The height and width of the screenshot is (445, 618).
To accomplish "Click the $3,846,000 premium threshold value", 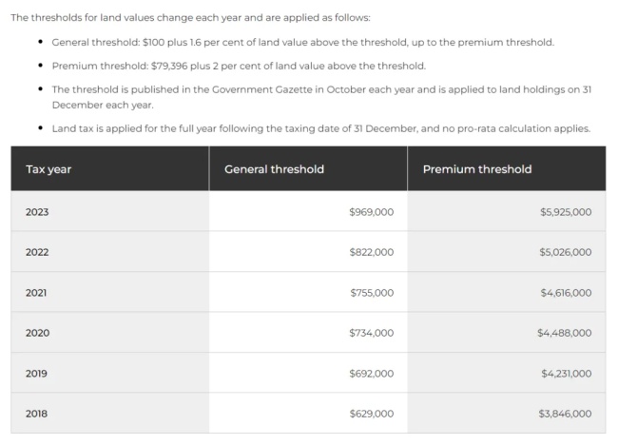I will pyautogui.click(x=565, y=414).
